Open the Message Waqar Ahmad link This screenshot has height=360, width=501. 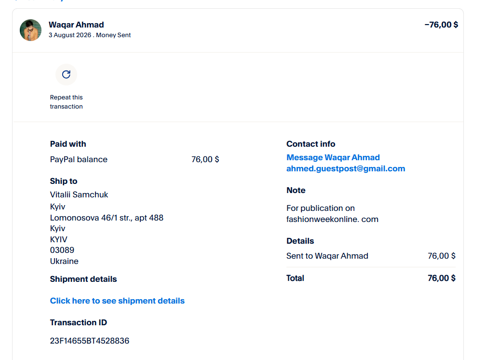point(333,157)
